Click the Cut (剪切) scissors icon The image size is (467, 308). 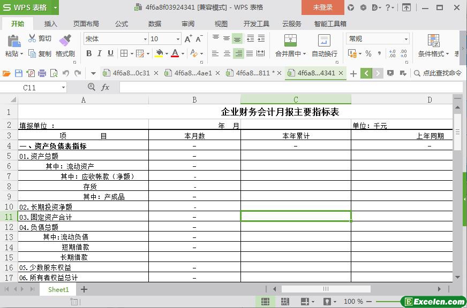32,38
